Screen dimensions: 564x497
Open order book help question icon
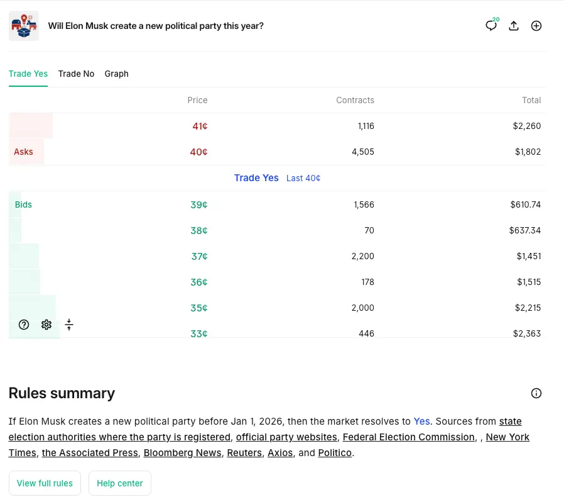click(24, 325)
